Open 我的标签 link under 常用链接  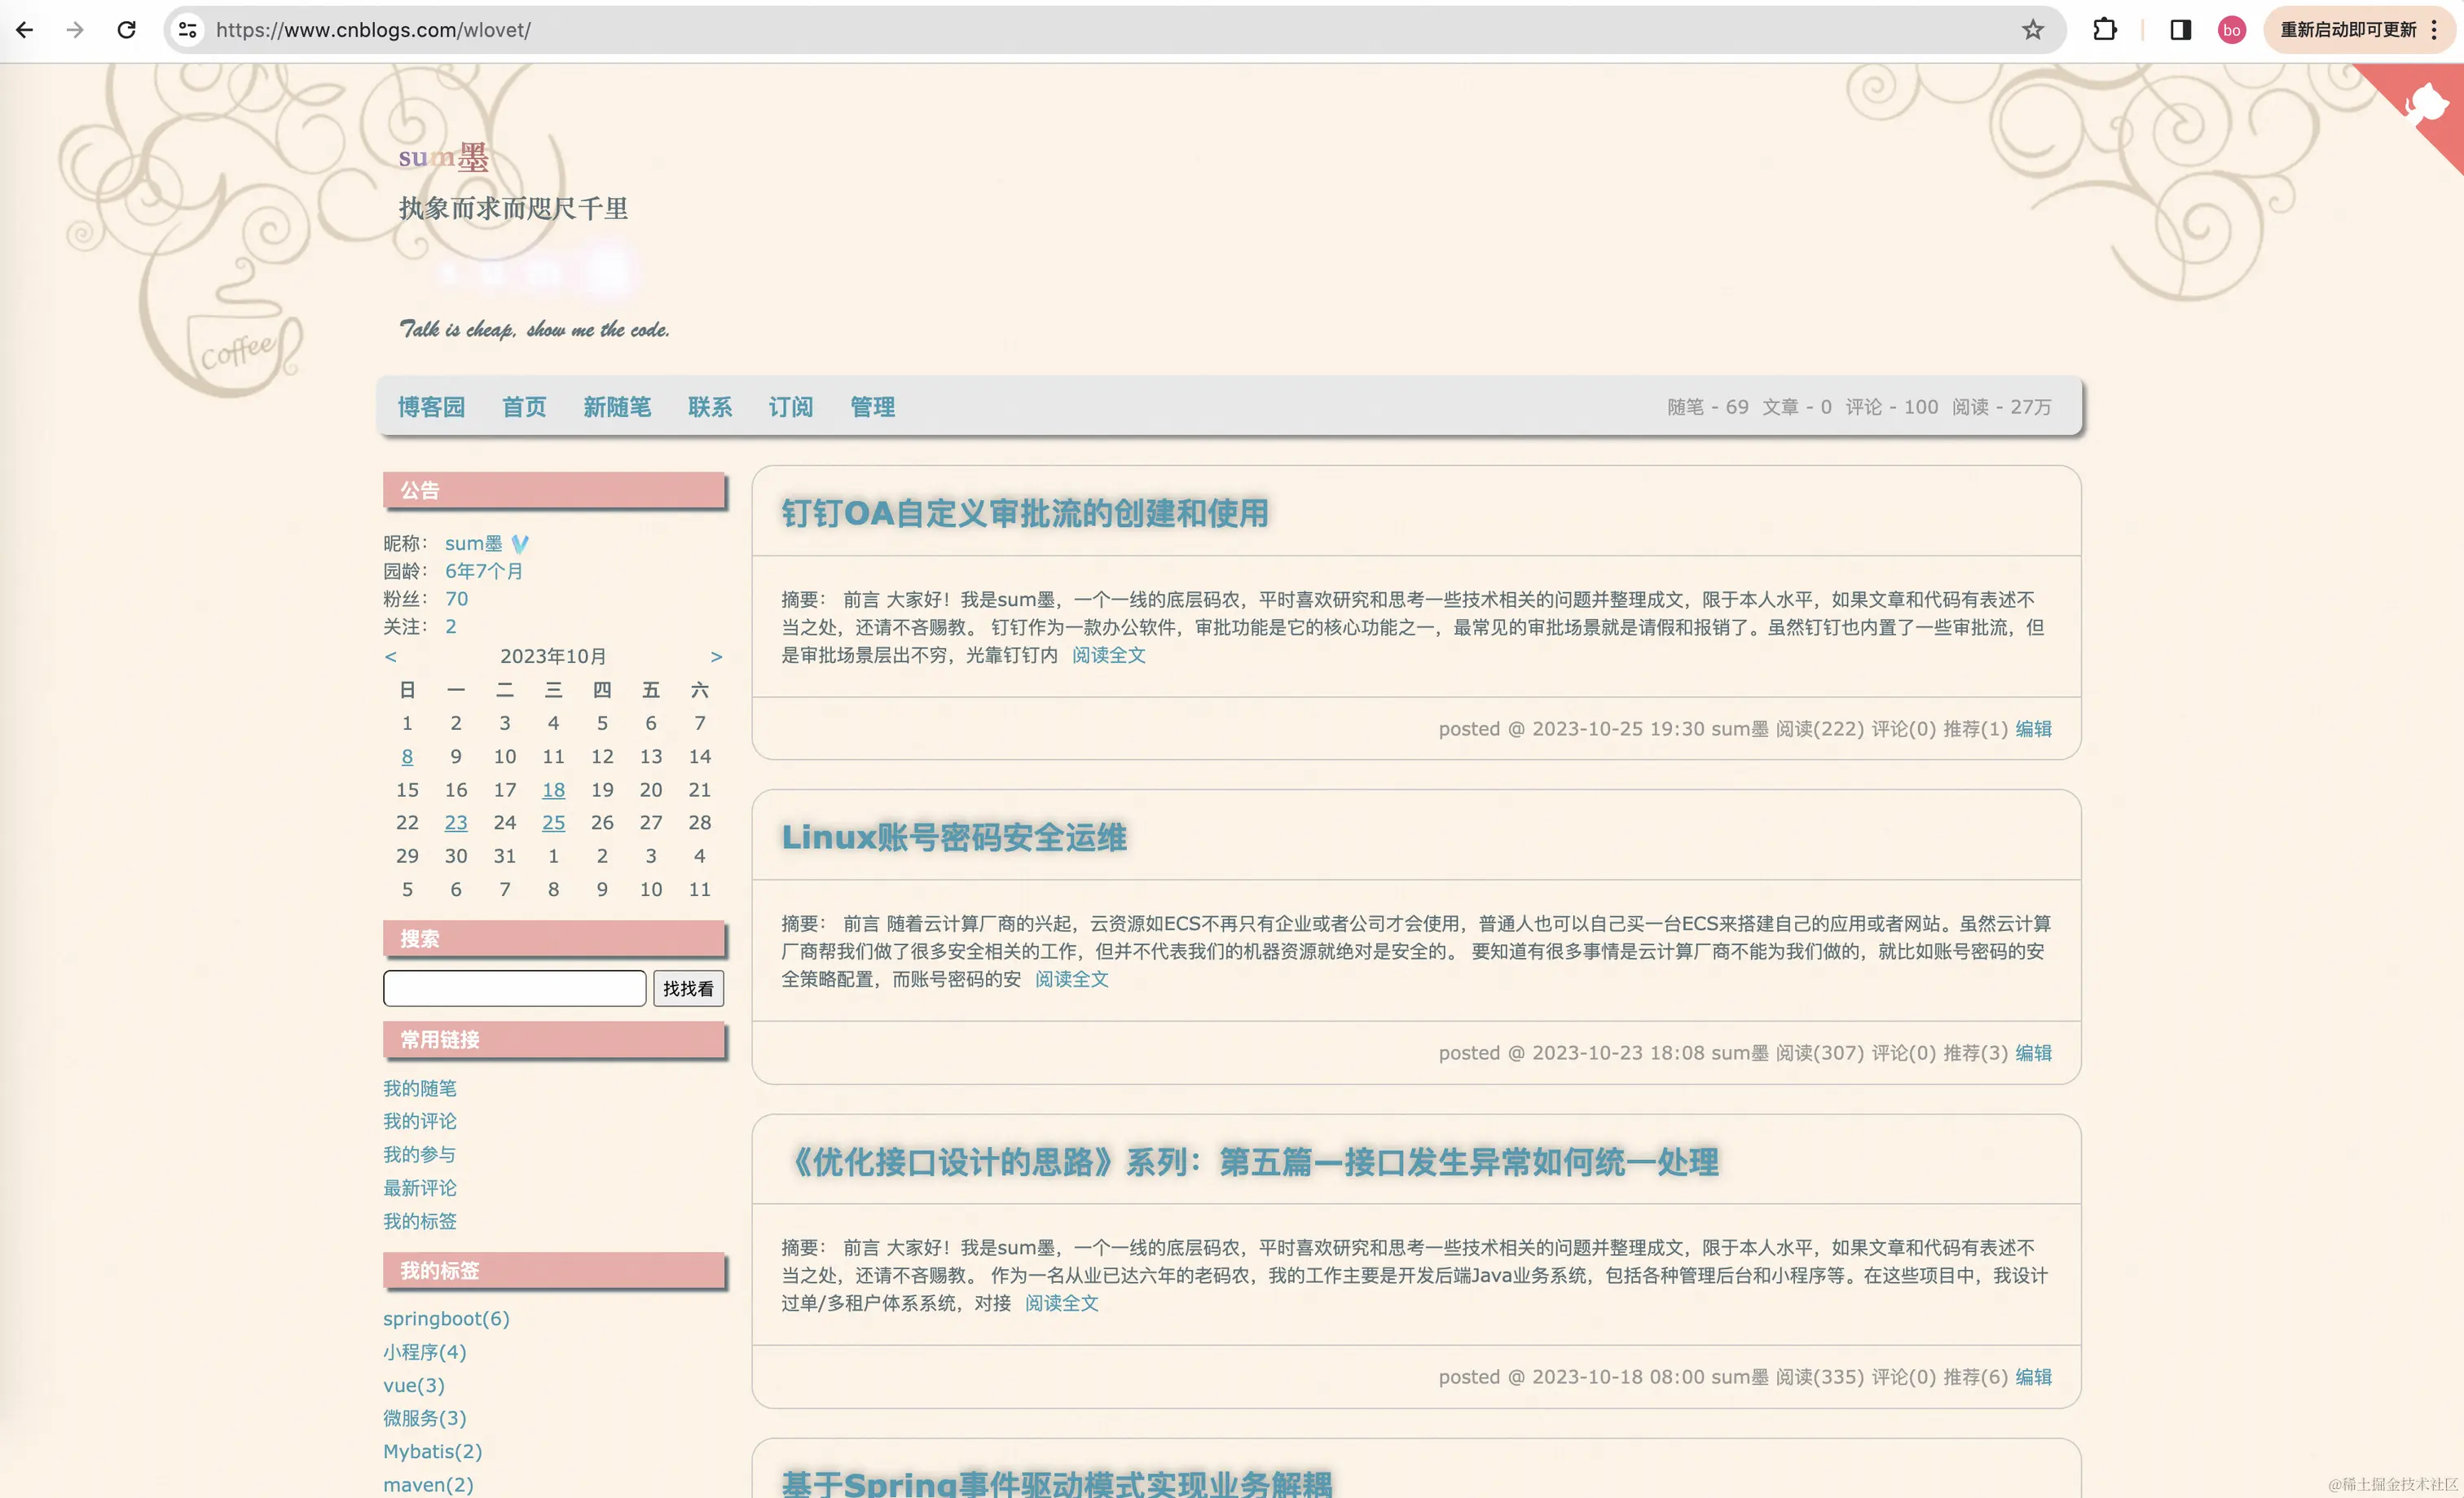pyautogui.click(x=419, y=1221)
